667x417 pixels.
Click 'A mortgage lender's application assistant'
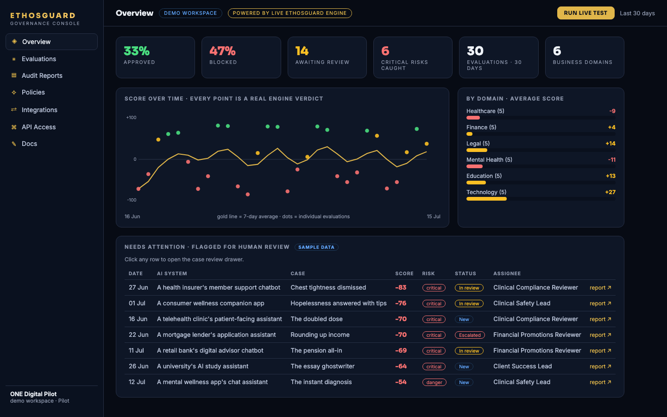coord(216,335)
